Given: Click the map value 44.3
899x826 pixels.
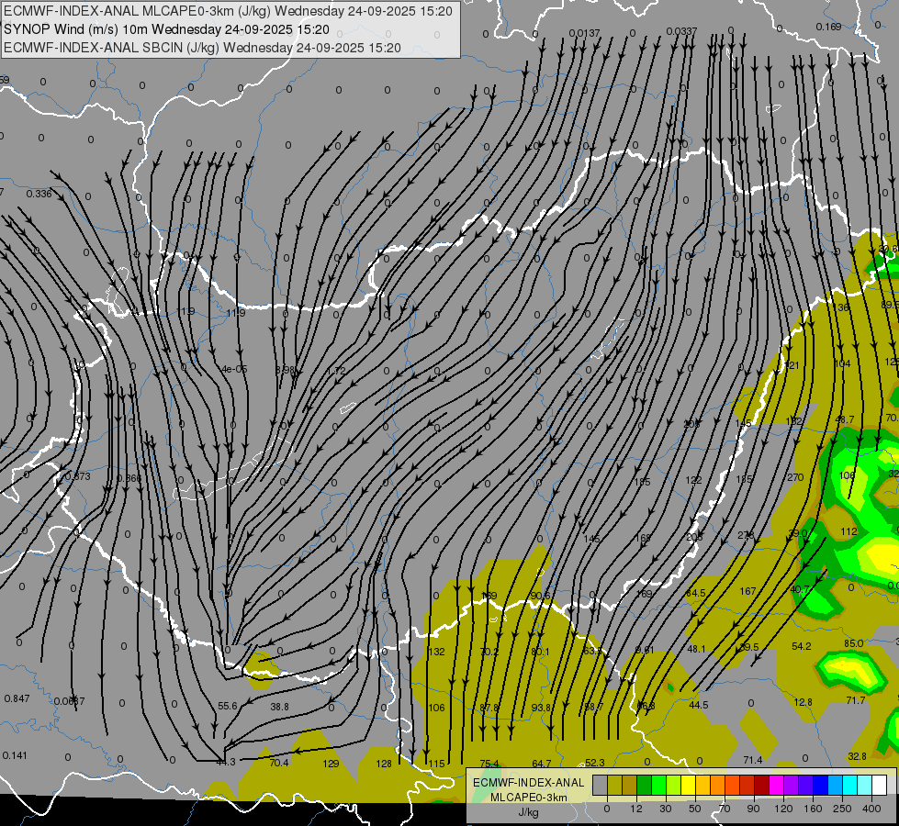Looking at the screenshot, I should (x=226, y=762).
